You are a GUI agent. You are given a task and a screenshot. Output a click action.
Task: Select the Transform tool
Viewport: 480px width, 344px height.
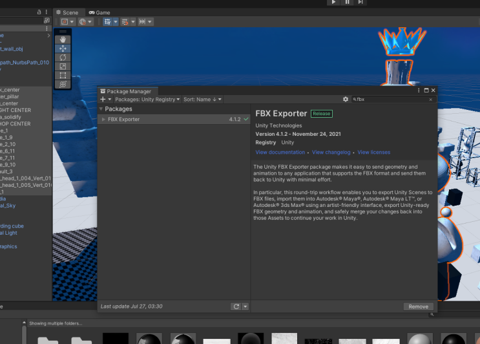coord(63,85)
